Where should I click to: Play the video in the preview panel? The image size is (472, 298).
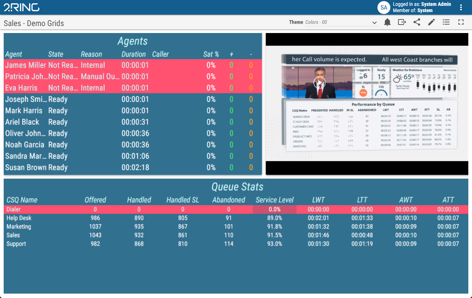pos(319,83)
